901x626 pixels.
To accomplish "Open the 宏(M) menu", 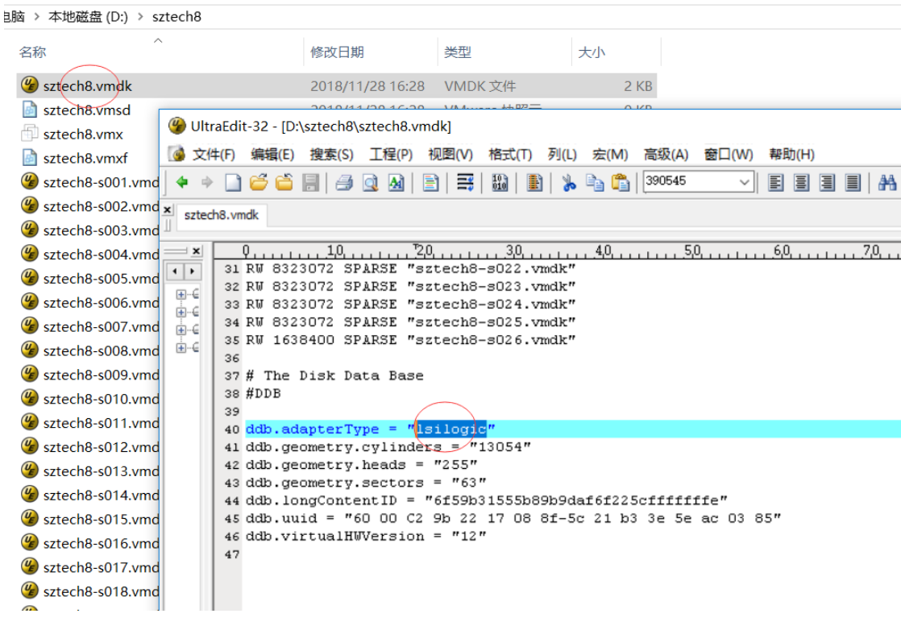I will 610,155.
